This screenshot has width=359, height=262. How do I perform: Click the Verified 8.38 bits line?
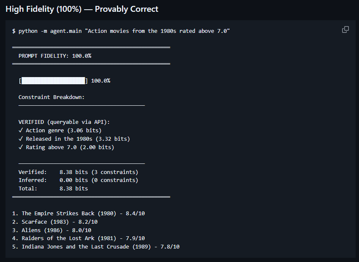(x=78, y=172)
